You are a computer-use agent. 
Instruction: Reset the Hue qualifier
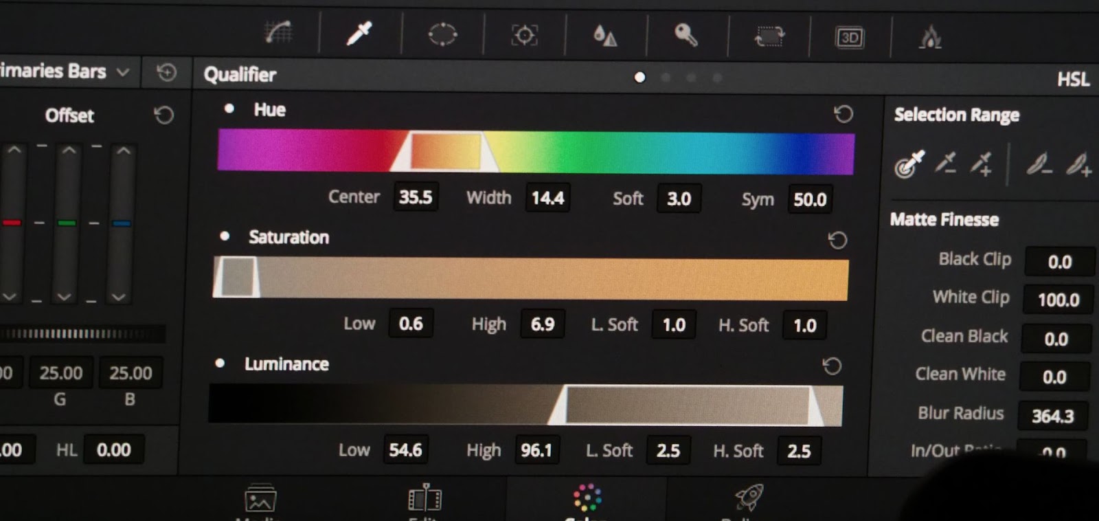(843, 113)
